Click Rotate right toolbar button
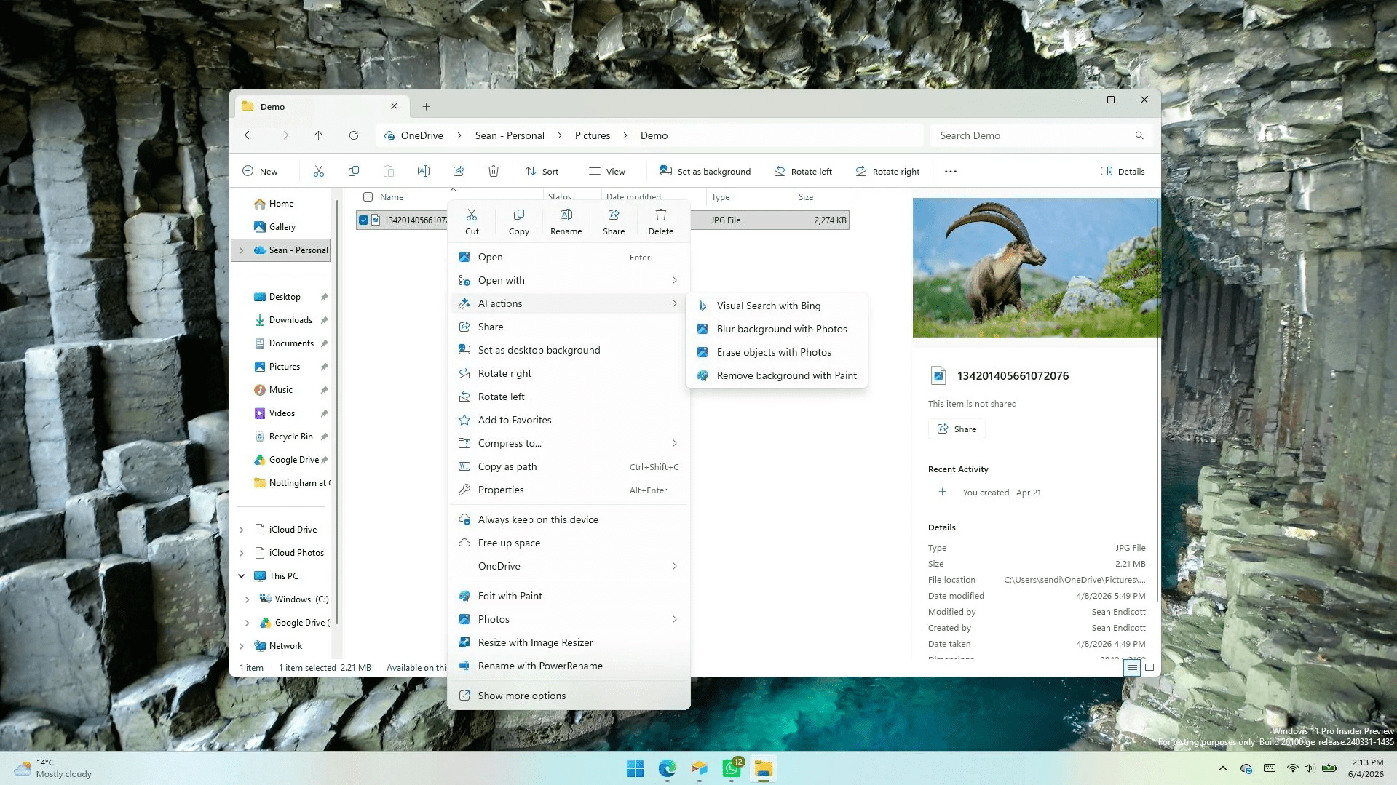Screen dimensions: 1397x785 pos(887,172)
